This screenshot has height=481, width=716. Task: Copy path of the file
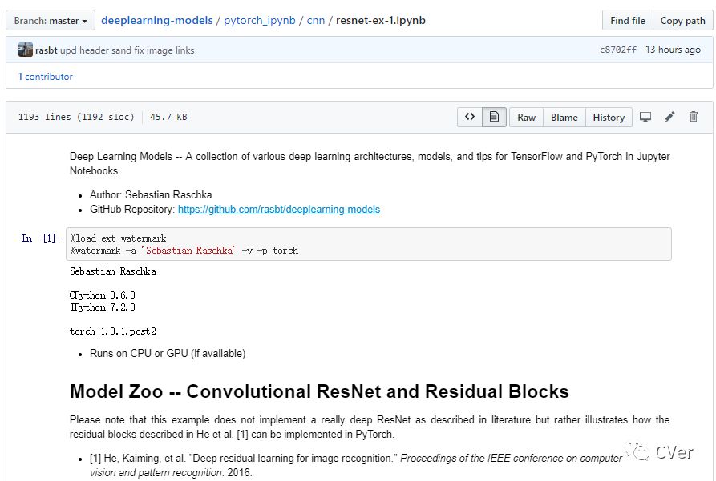coord(682,20)
